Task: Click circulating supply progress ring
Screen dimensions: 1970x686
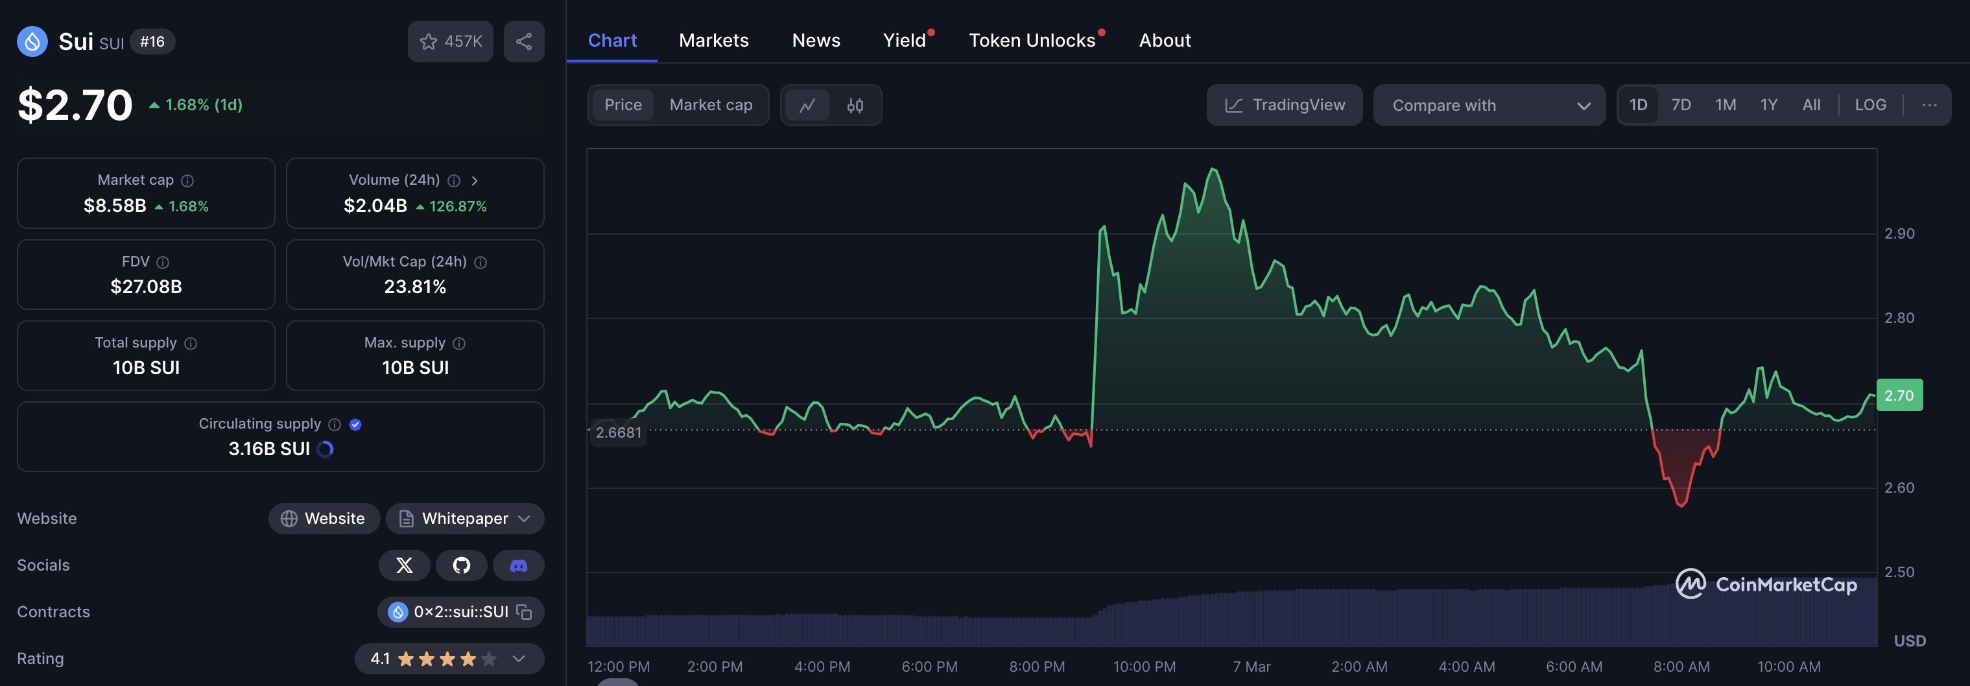Action: click(x=325, y=449)
